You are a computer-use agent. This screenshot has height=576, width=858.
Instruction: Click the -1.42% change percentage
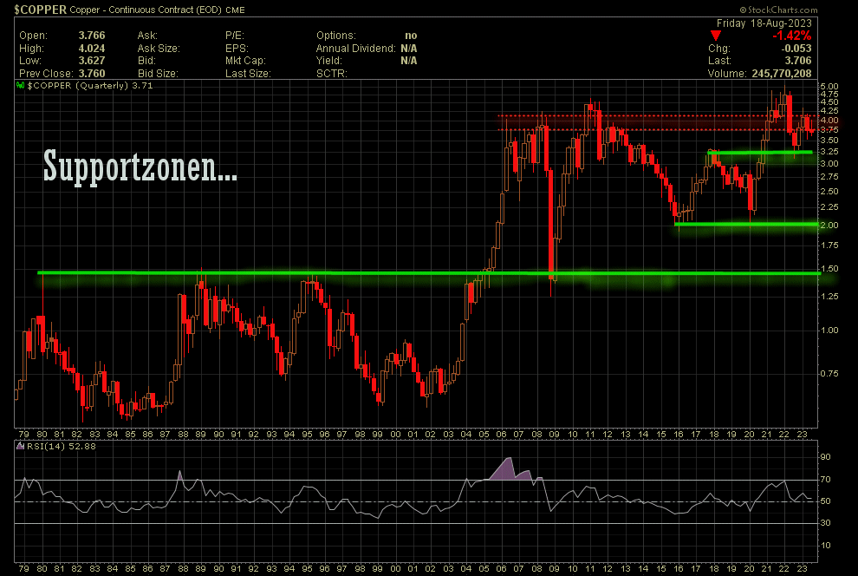pyautogui.click(x=792, y=36)
